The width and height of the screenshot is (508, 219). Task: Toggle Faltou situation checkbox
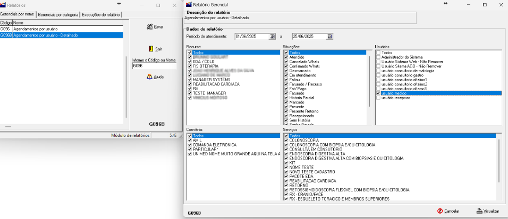click(x=286, y=79)
